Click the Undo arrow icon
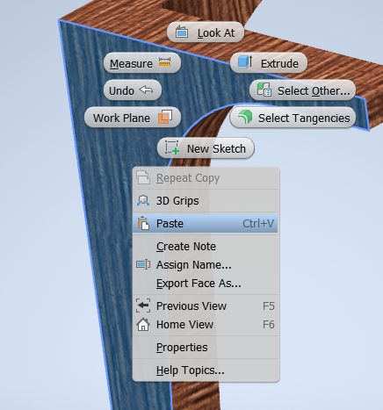 [x=146, y=90]
